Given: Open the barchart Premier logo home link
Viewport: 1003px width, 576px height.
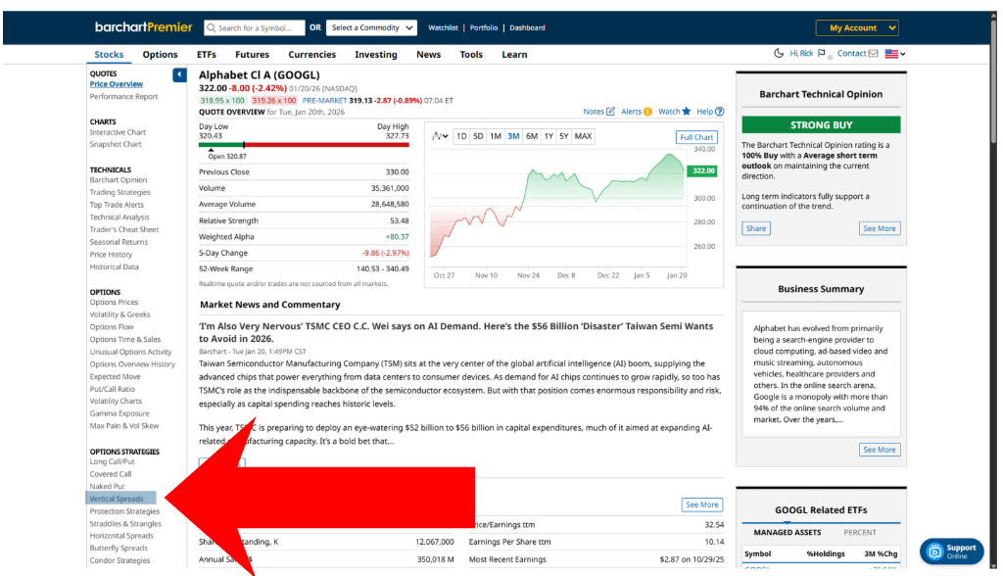Looking at the screenshot, I should tap(143, 27).
